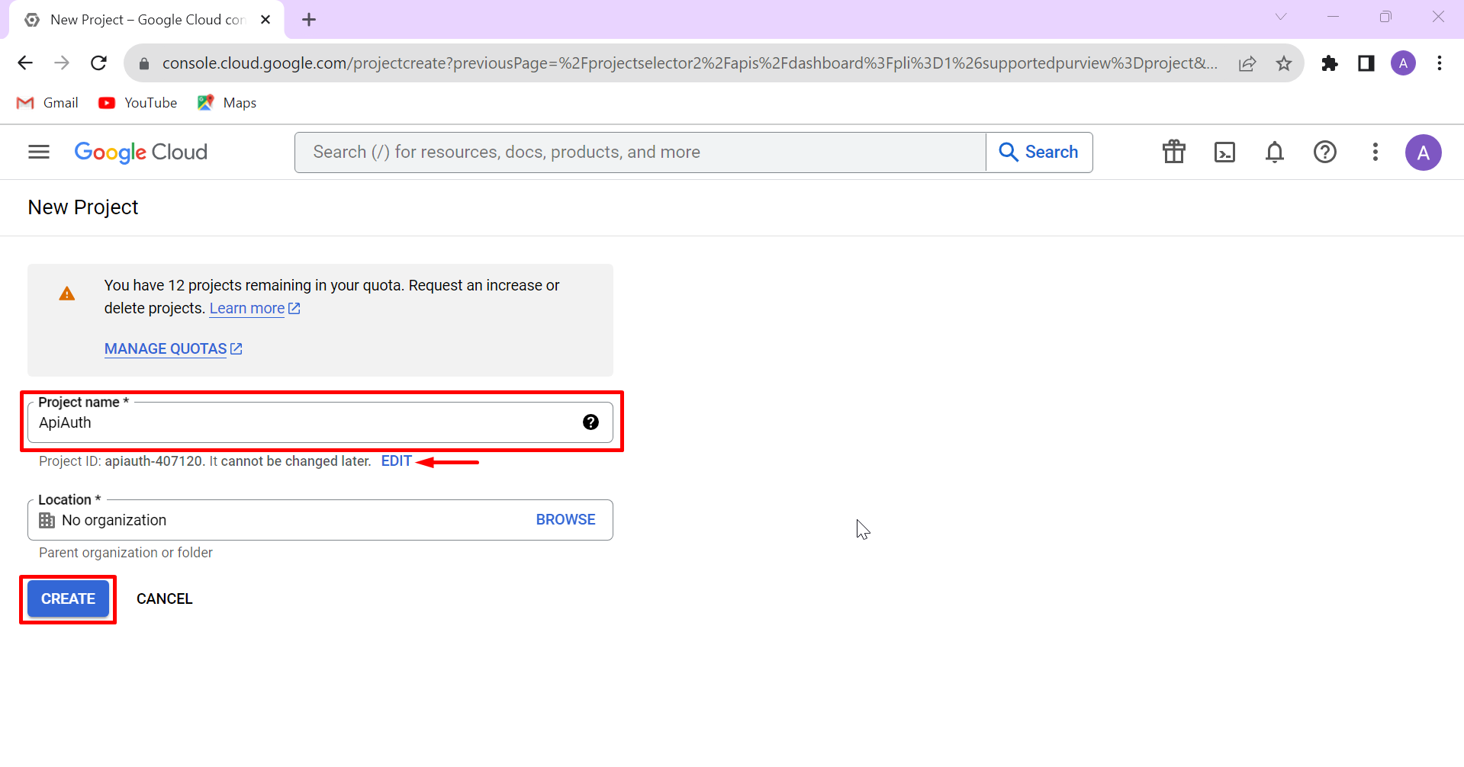Open BROWSE to pick a location

565,519
